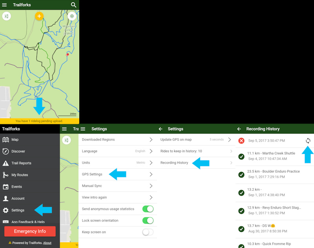Open the 12.9 km Revy Enduro Short Stage recording

(275, 210)
